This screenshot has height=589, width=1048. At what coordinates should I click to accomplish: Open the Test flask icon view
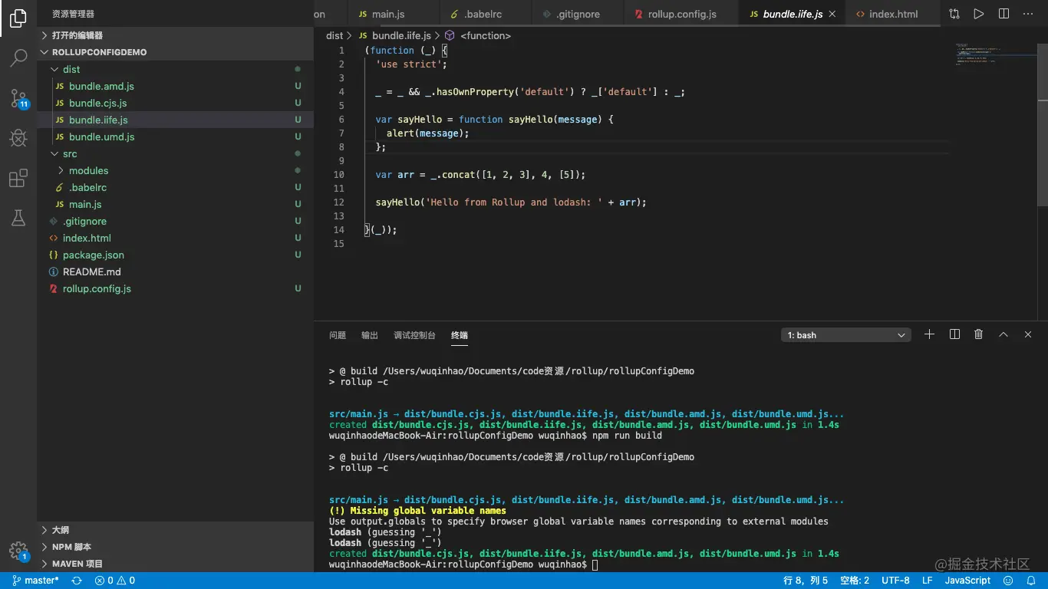tap(18, 219)
